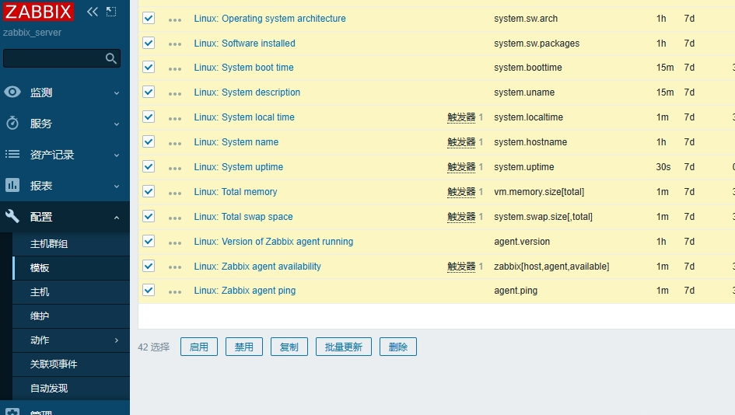735x415 pixels.
Task: Open the 资产记录 list icon menu
Action: [12, 155]
